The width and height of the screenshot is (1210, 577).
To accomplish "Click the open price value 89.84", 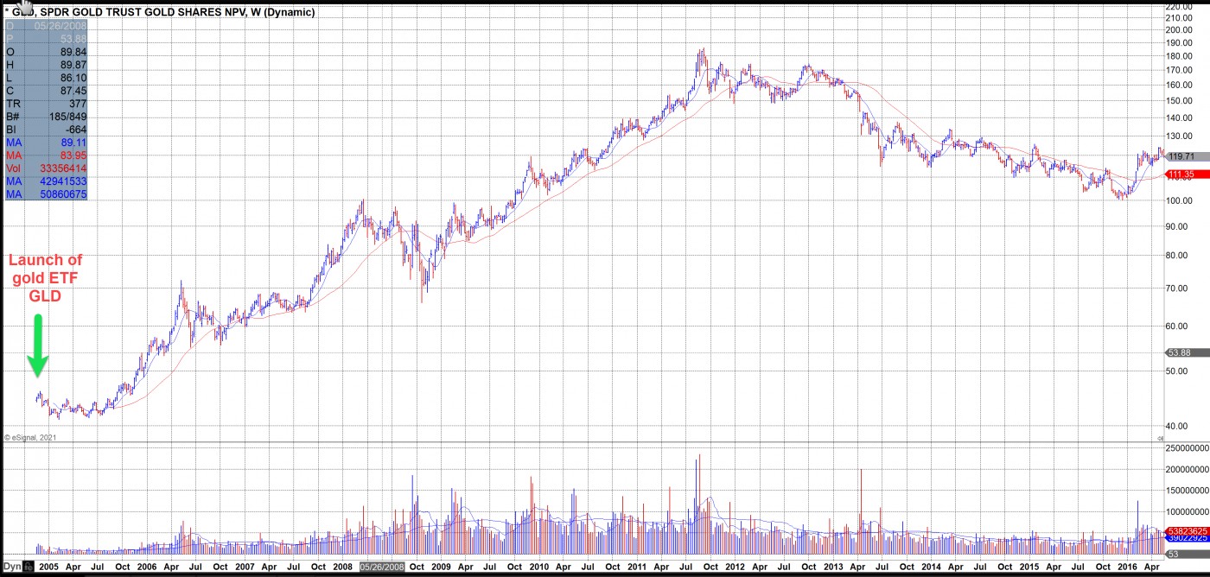I will point(73,52).
